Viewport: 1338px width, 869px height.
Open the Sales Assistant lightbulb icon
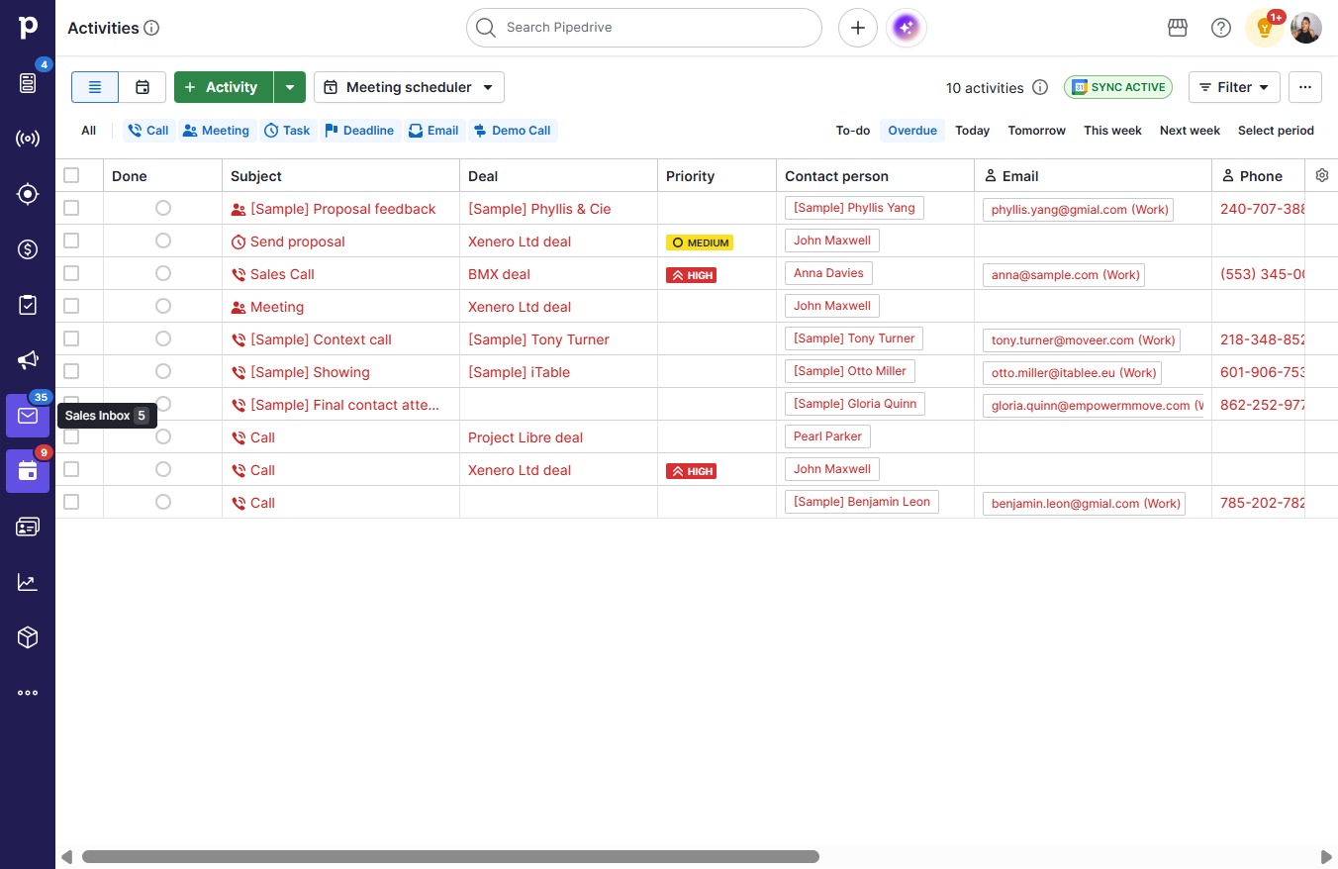pyautogui.click(x=1264, y=28)
